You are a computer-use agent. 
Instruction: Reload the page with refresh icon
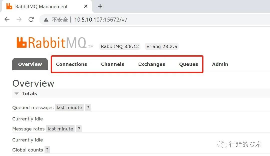click(x=31, y=20)
